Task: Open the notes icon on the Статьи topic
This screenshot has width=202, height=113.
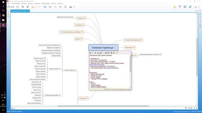Action: click(85, 18)
